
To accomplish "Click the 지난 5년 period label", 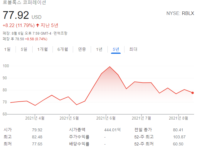I will [x=49, y=25].
